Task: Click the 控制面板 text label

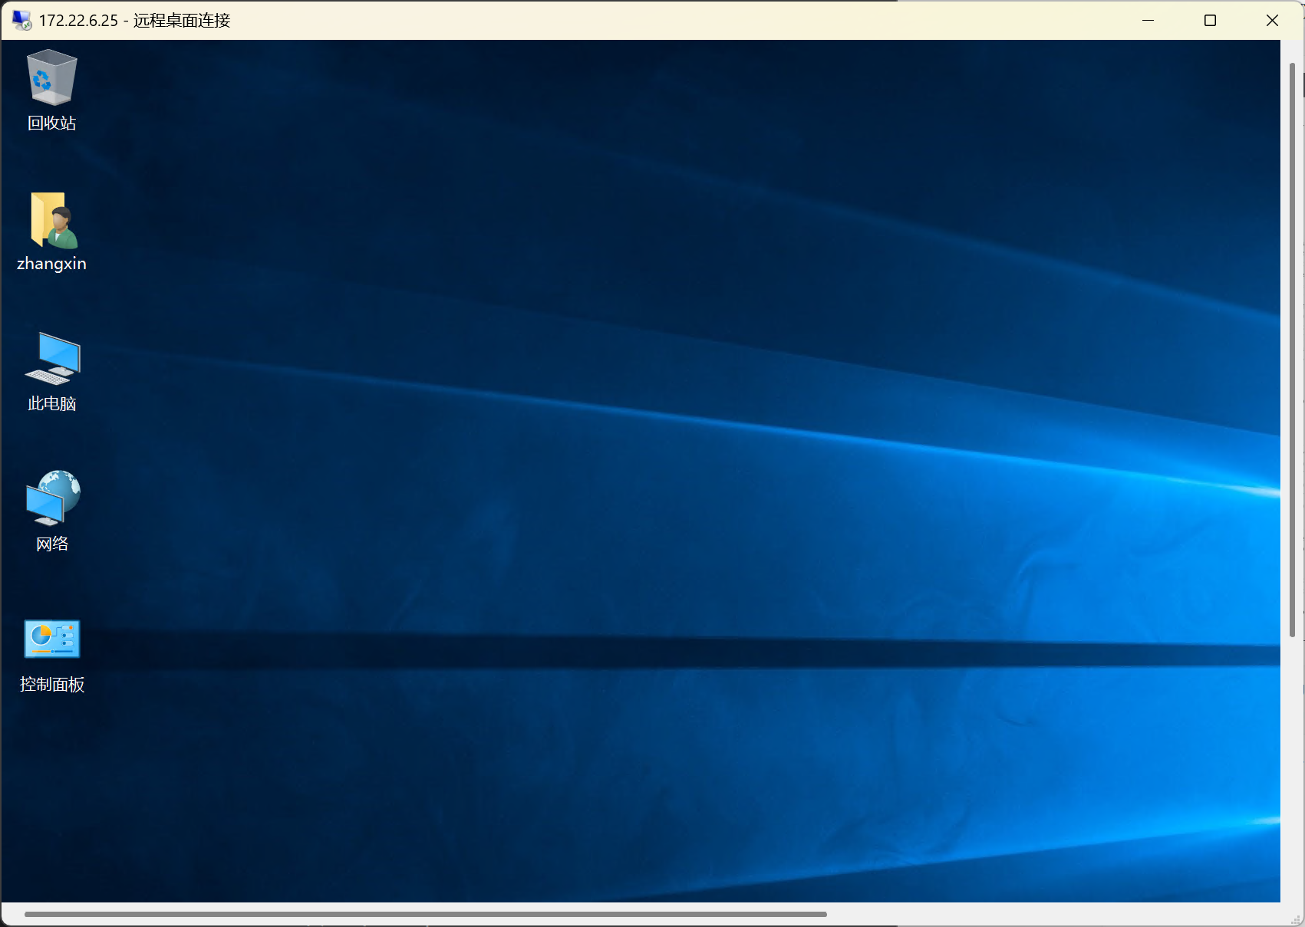Action: (x=51, y=685)
